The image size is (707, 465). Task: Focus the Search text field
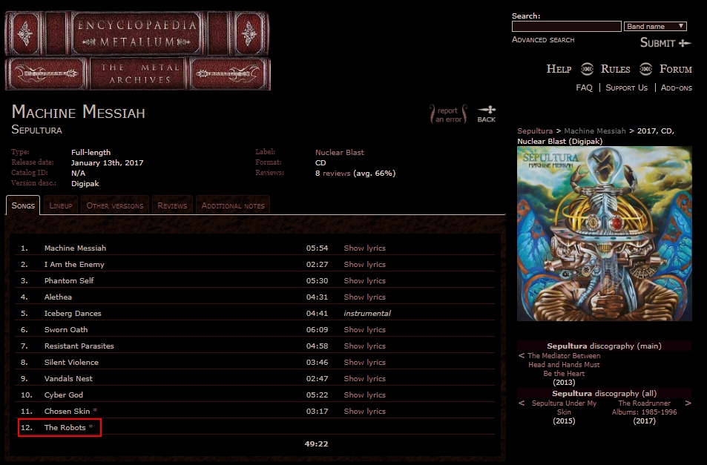click(x=566, y=26)
